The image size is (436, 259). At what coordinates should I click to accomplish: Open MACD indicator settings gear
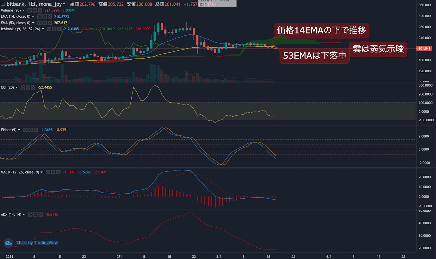53,172
